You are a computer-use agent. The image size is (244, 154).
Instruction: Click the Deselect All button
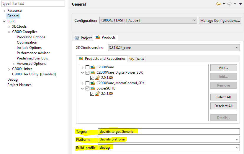(x=224, y=106)
